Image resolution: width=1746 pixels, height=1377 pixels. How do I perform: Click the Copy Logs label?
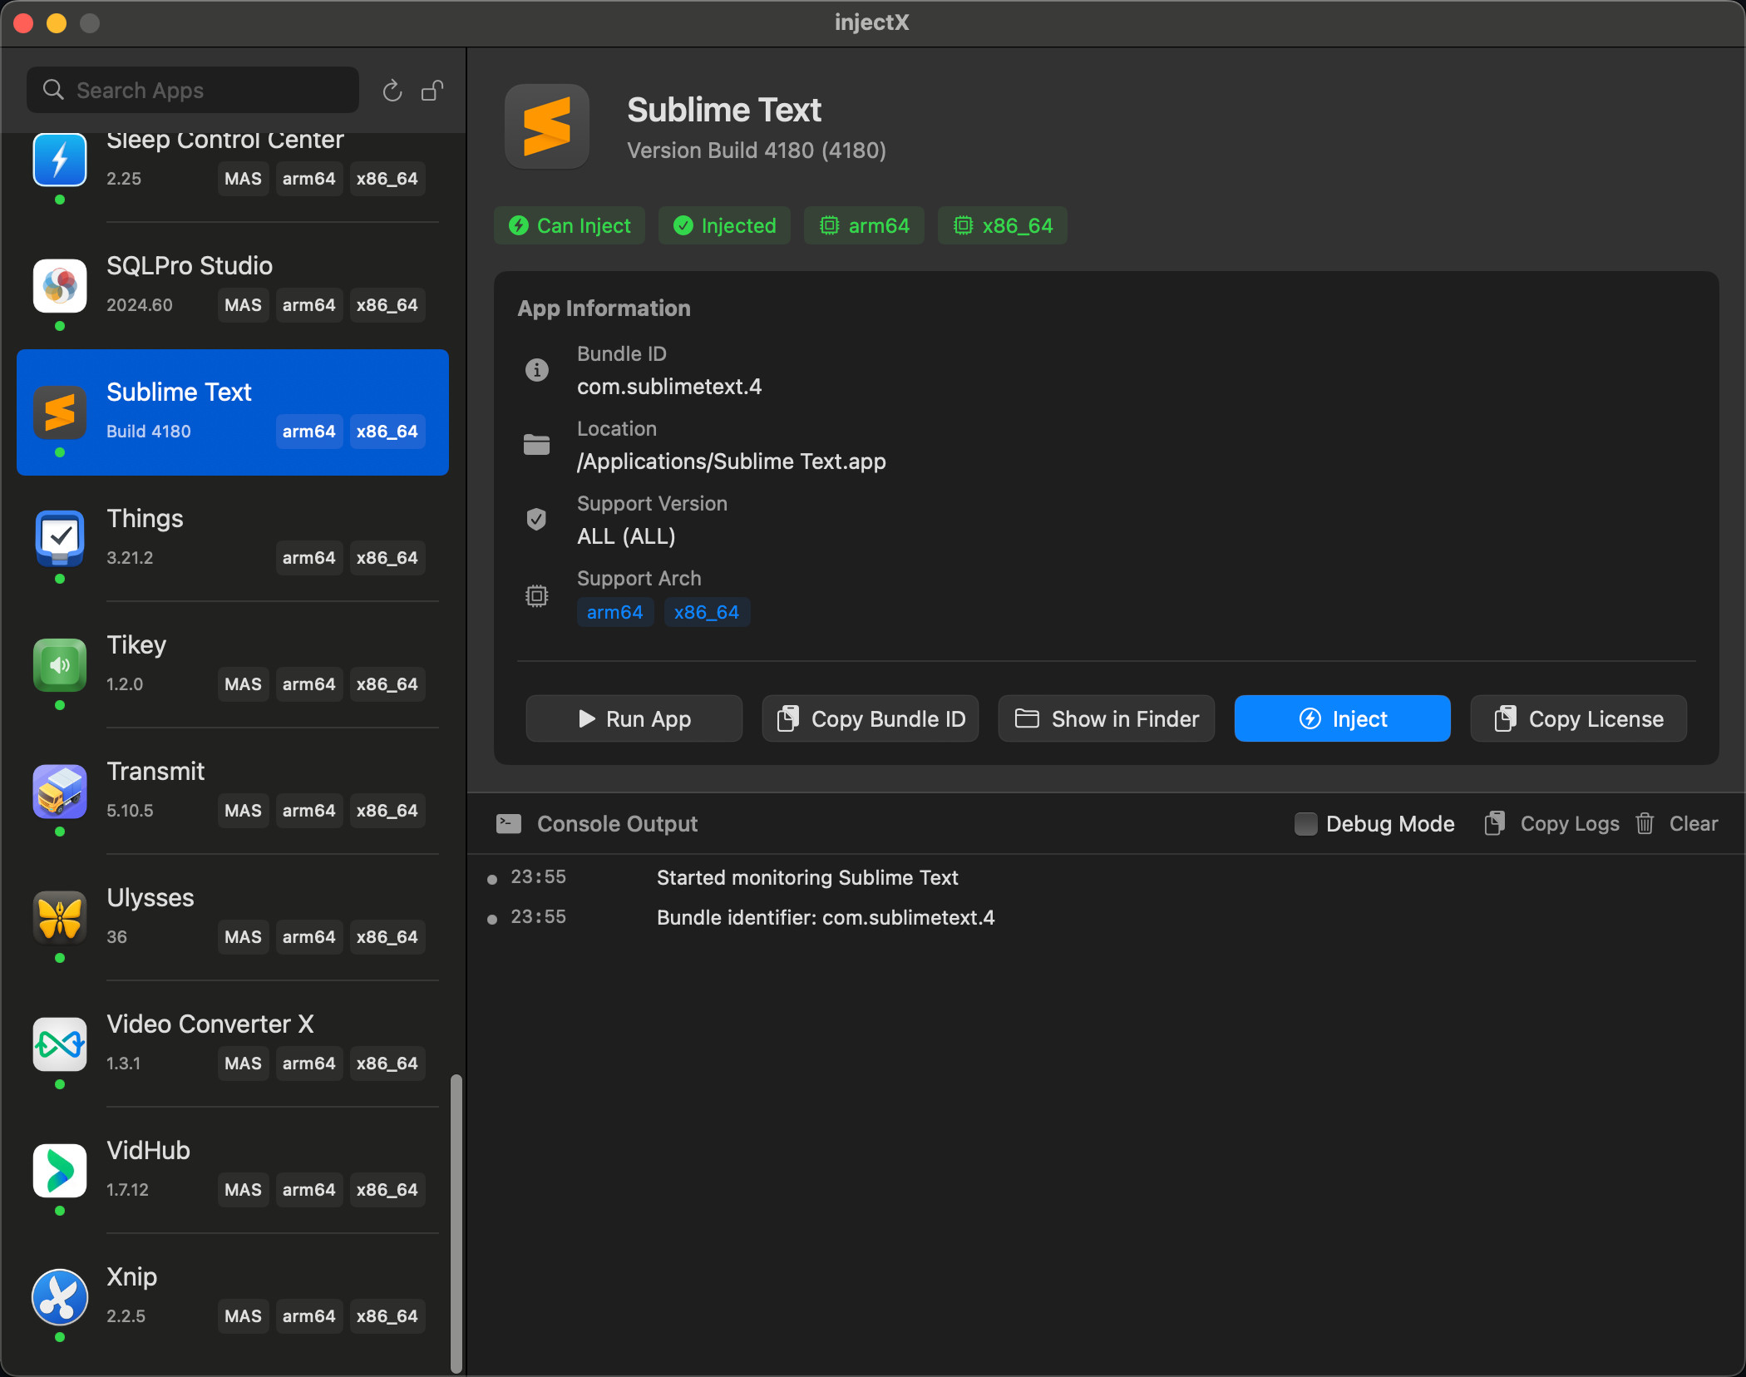[1570, 824]
